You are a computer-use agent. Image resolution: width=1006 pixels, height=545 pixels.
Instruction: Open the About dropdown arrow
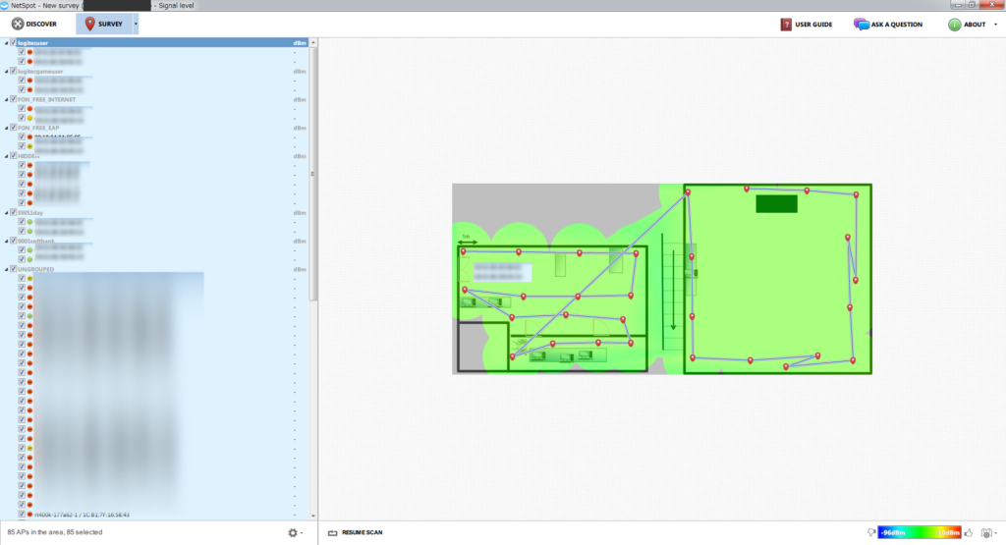(x=995, y=25)
